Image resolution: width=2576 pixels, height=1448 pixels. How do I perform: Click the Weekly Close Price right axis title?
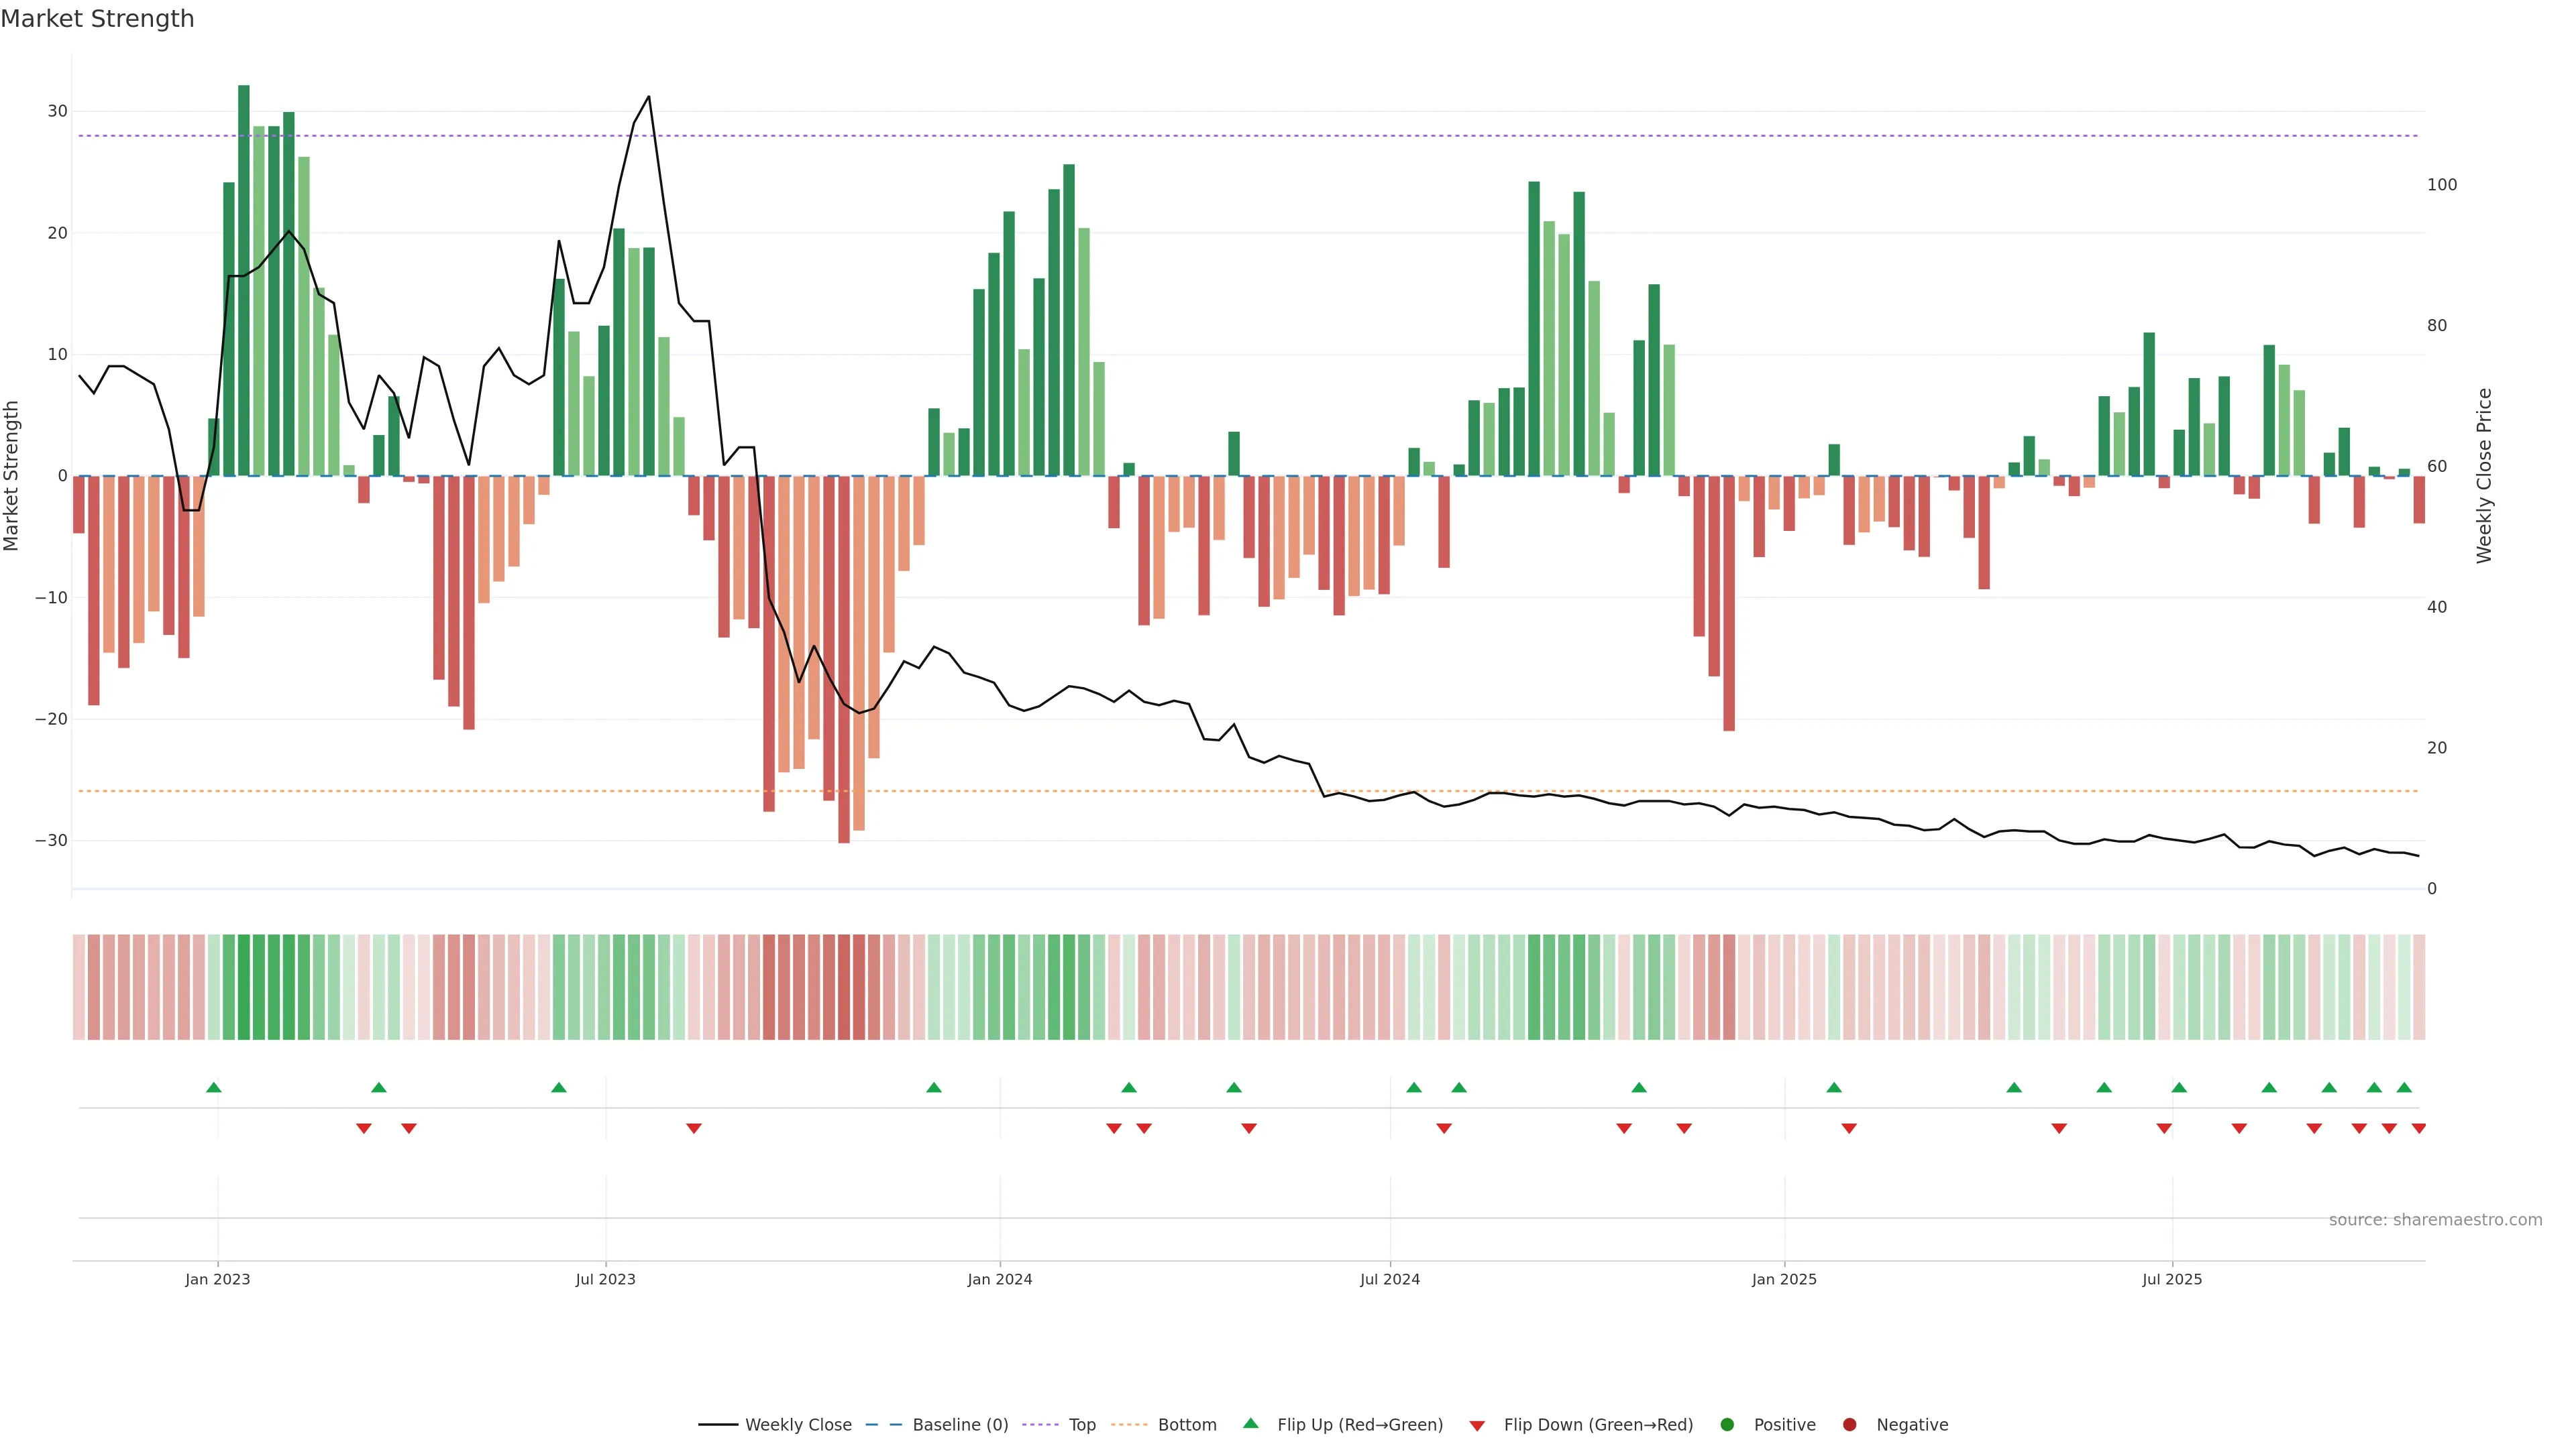pos(2484,476)
